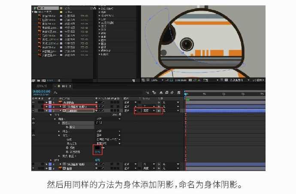Open the 100% magnification dropdown in viewer
The width and height of the screenshot is (296, 194).
[157, 80]
